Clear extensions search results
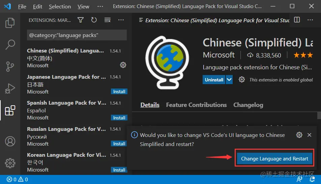 click(108, 20)
